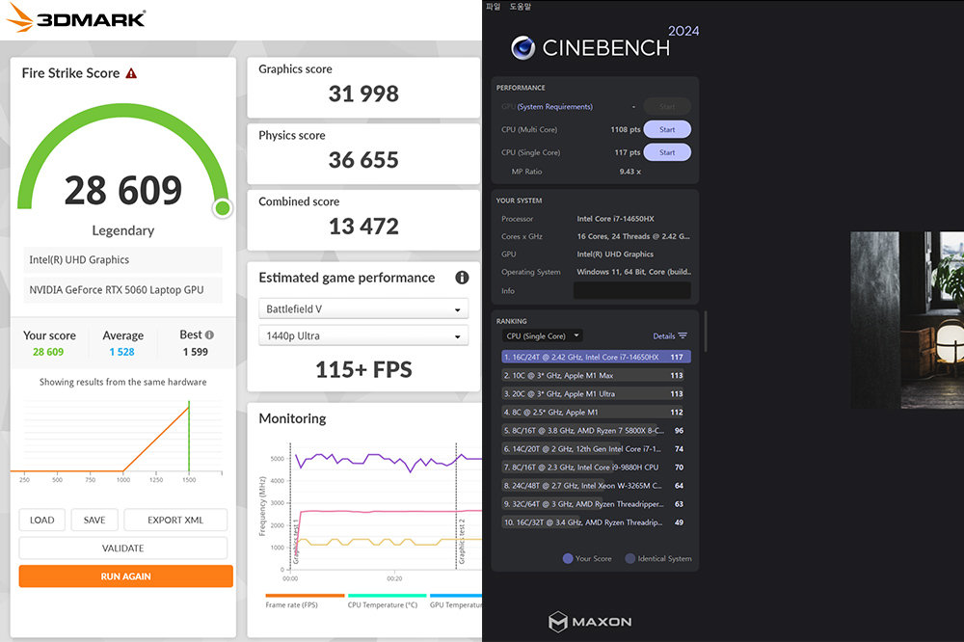Select ranking row 5 AMD Ryzen 7 5800X
This screenshot has width=964, height=642.
coord(596,431)
